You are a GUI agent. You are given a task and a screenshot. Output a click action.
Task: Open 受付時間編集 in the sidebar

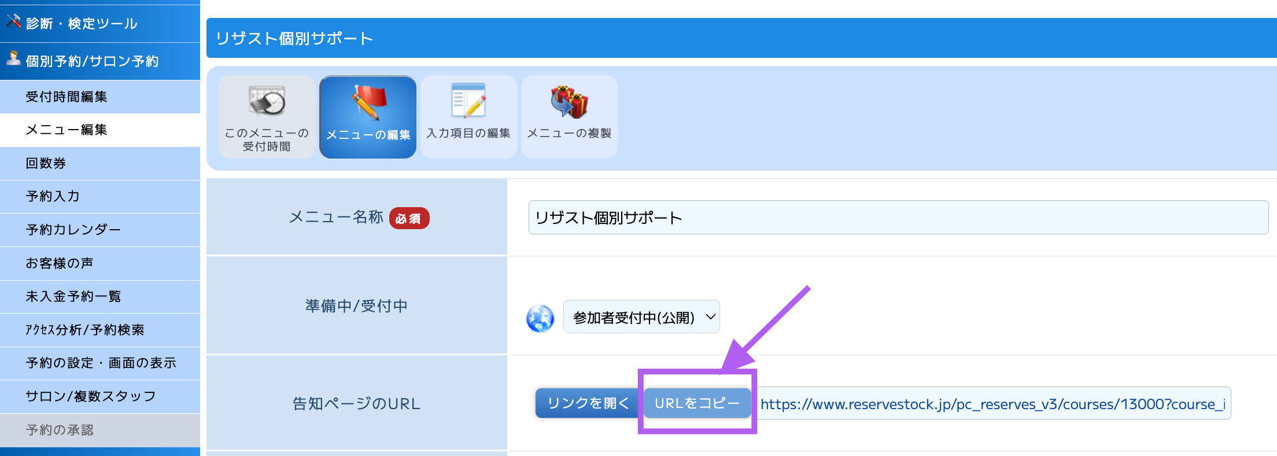point(67,97)
